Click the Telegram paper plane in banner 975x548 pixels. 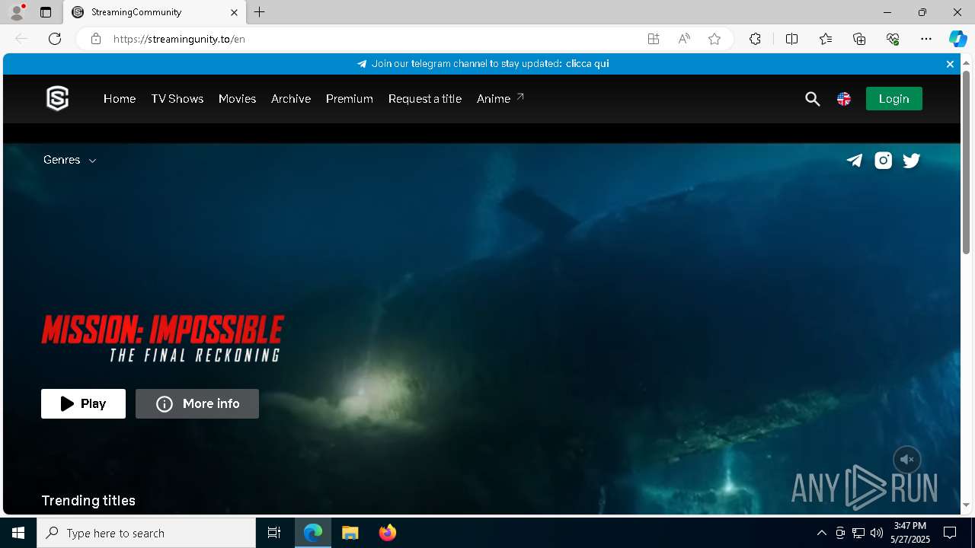(362, 64)
